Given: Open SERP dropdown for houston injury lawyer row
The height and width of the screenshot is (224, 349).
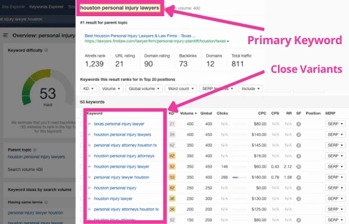Looking at the screenshot, I should click(x=335, y=198).
